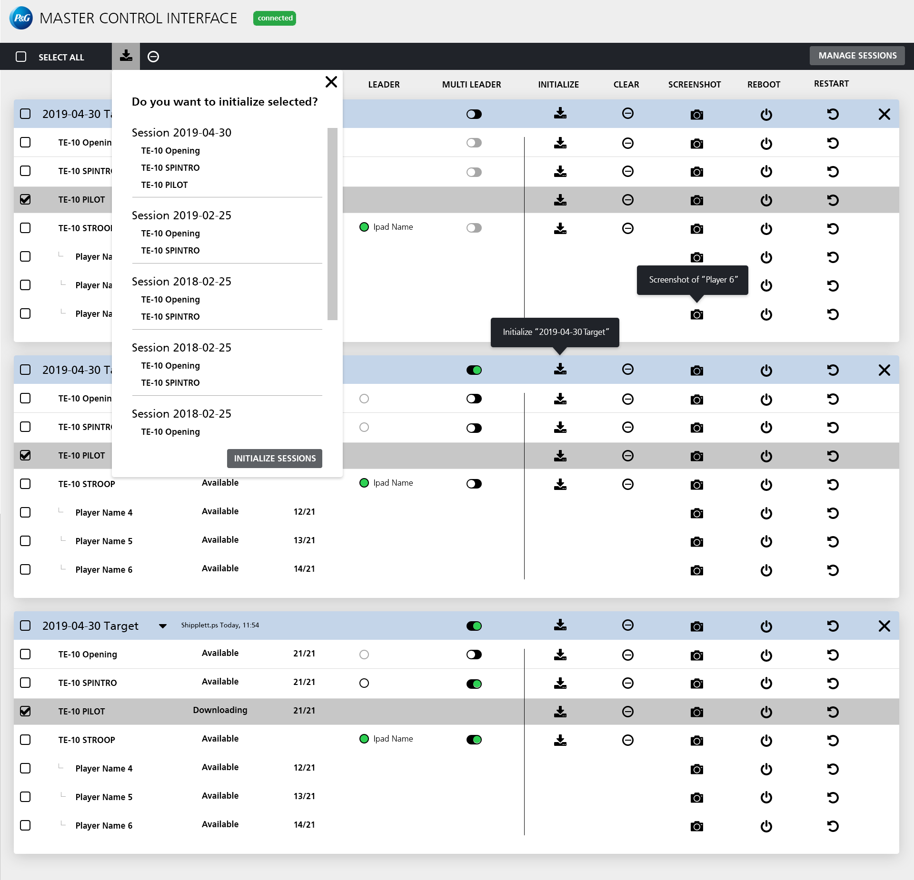Toggle multi leader on third session header

coord(474,626)
